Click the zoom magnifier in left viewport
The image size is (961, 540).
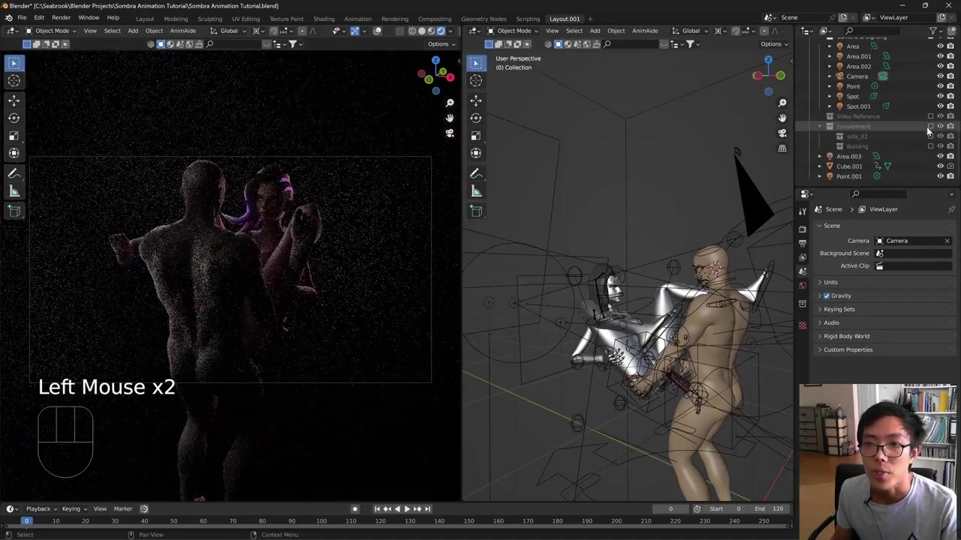pos(449,103)
